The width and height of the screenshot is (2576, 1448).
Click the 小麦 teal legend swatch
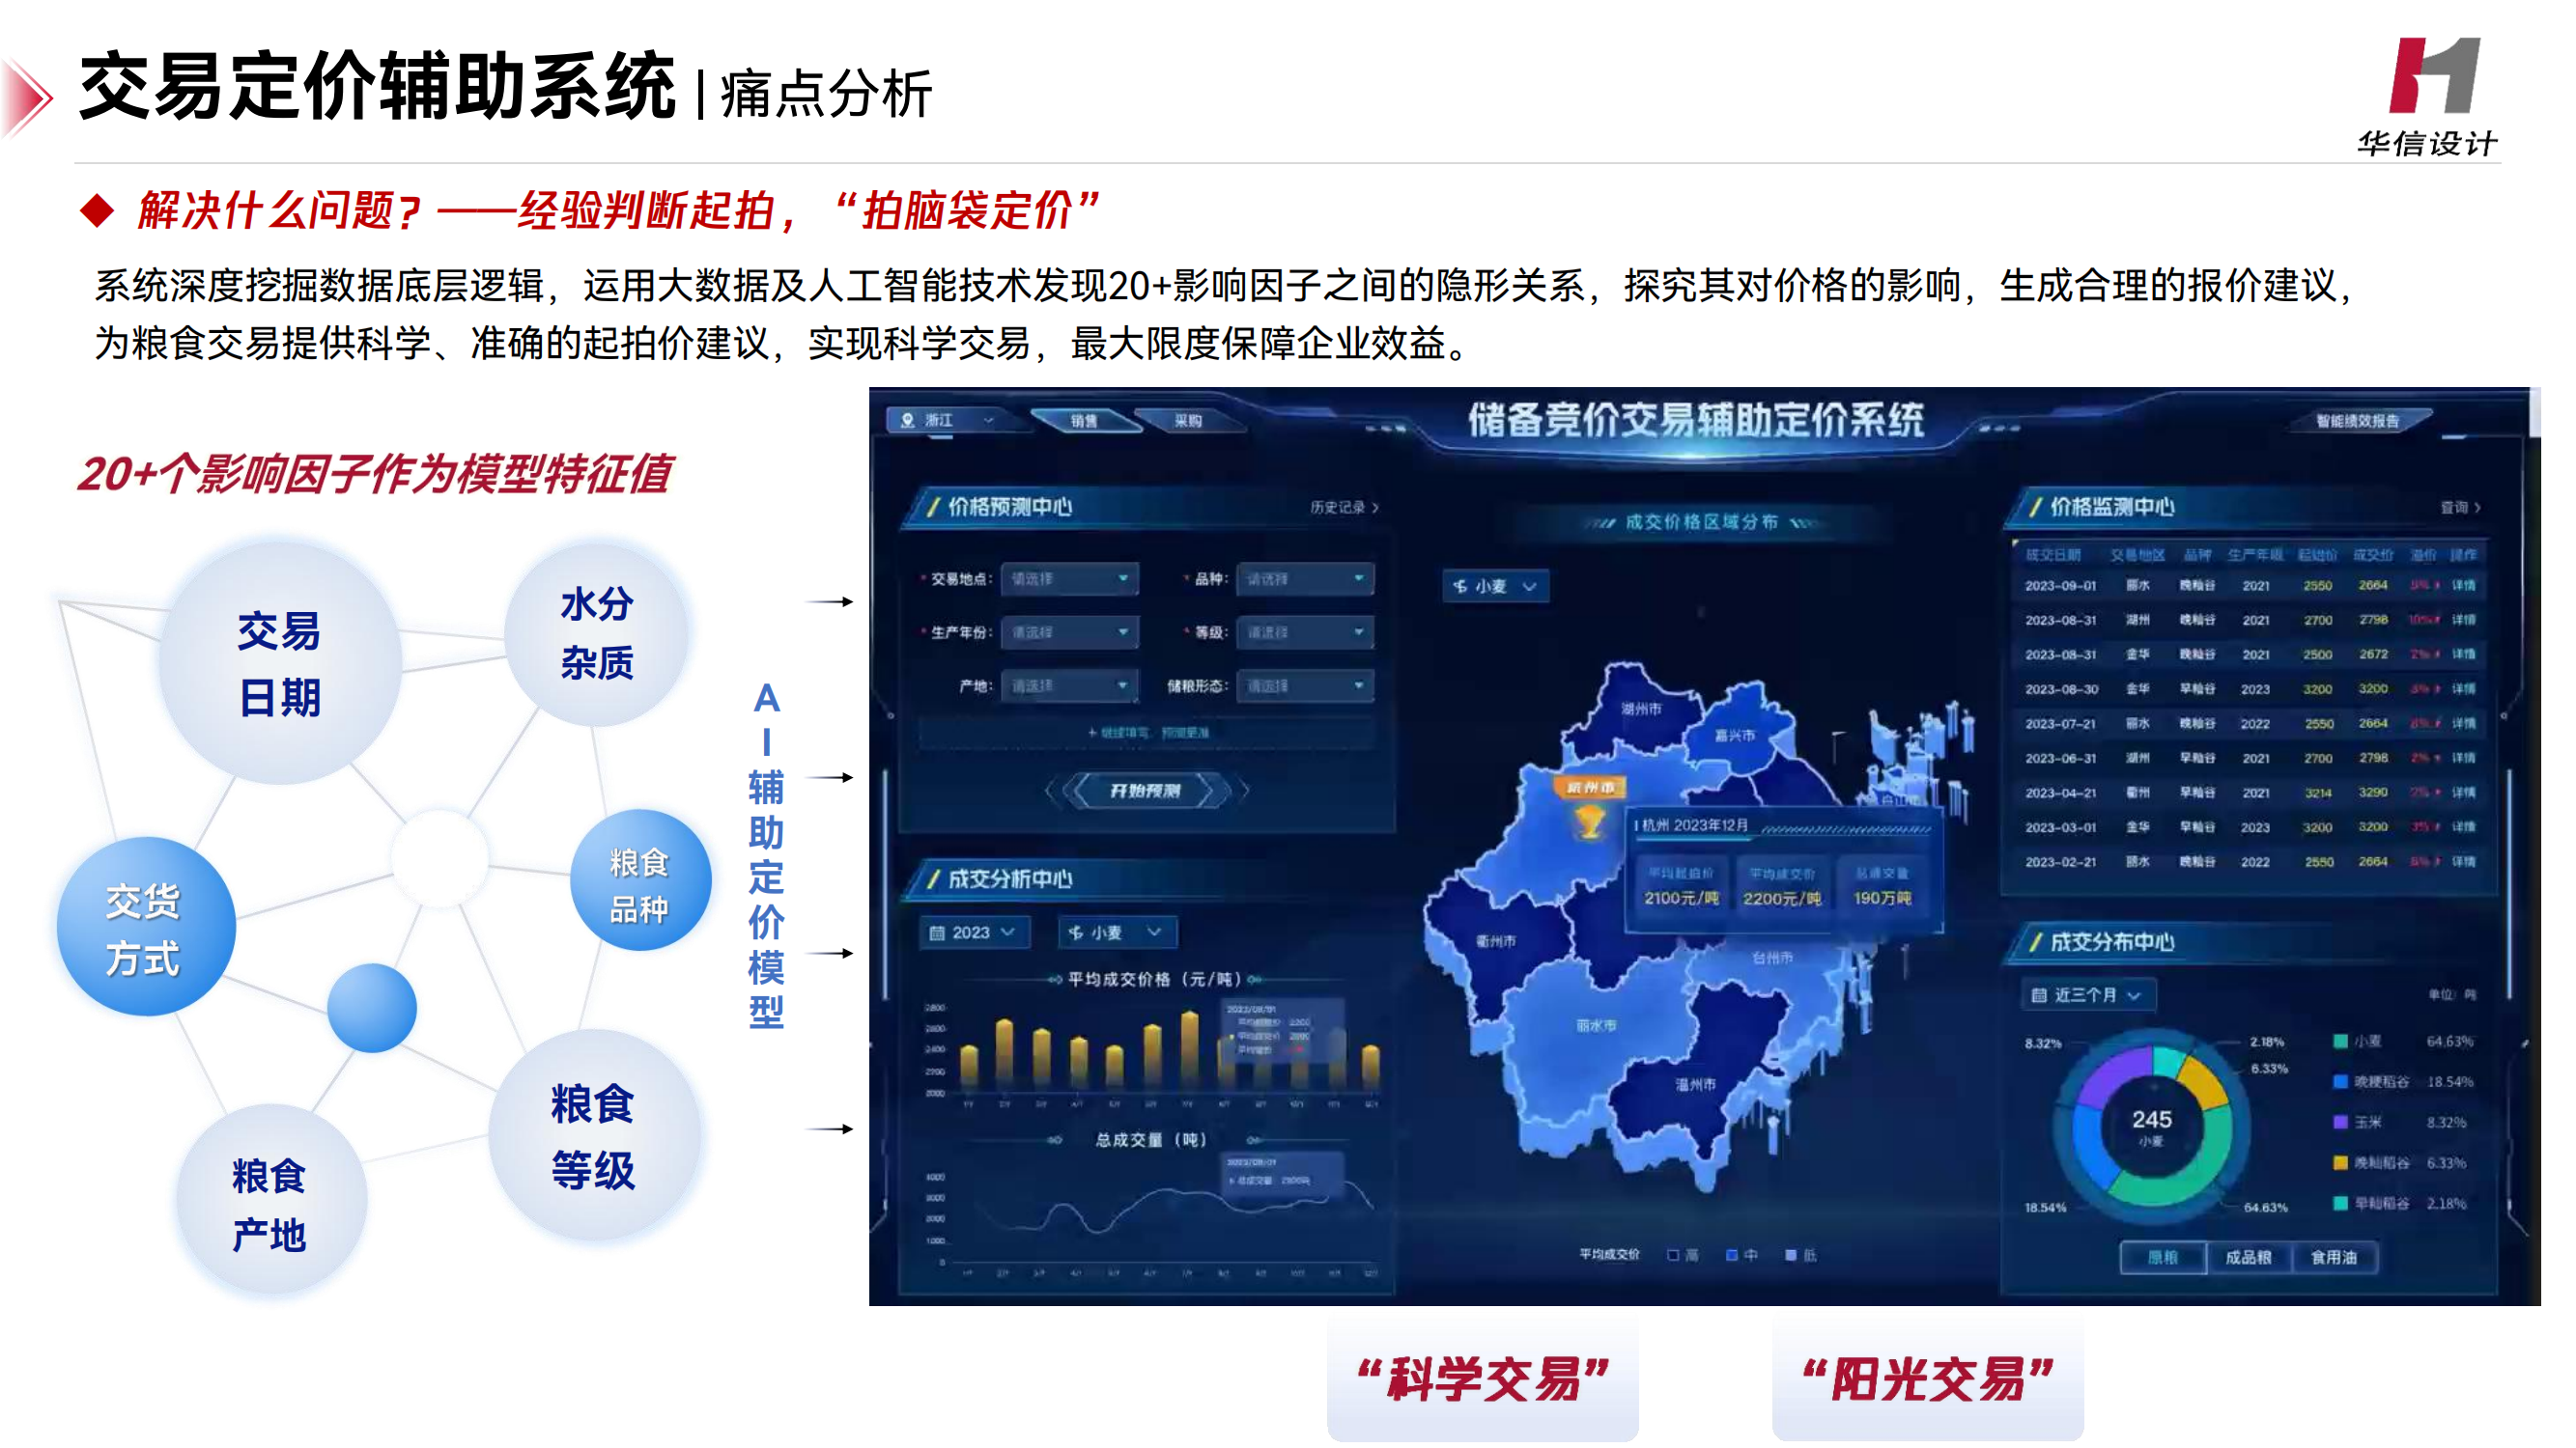pyautogui.click(x=2340, y=1042)
